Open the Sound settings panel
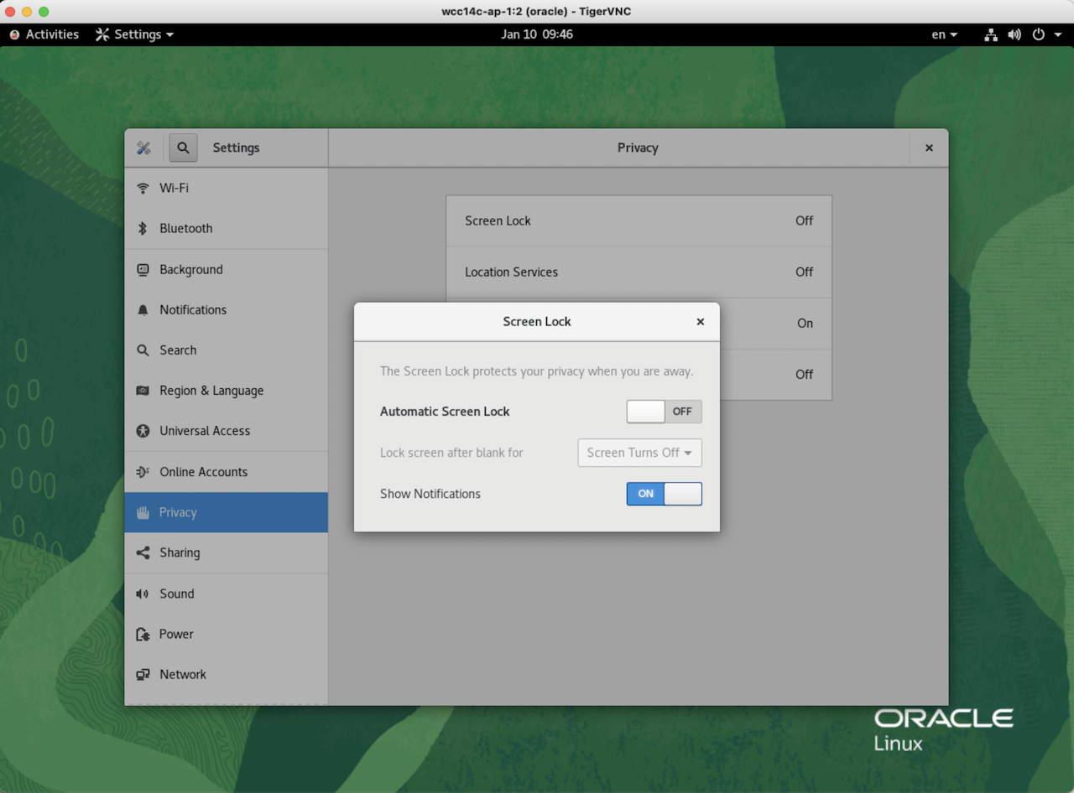The width and height of the screenshot is (1074, 793). (226, 593)
